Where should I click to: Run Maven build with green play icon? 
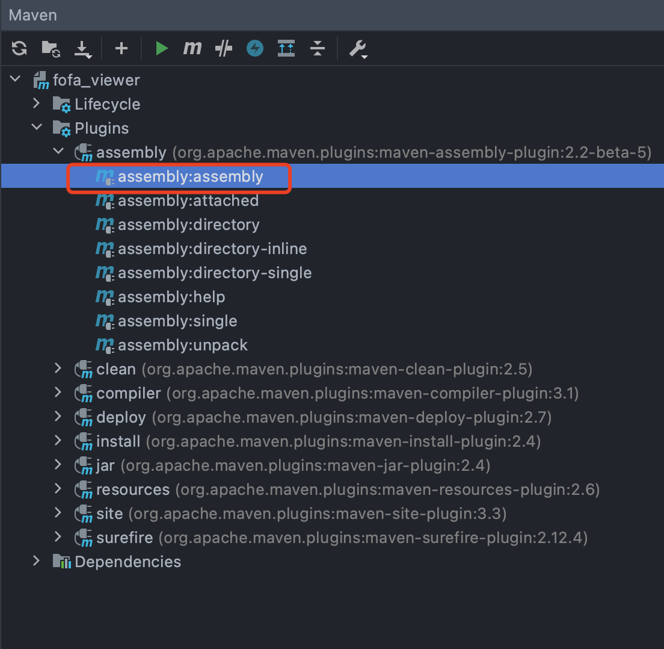(x=161, y=48)
